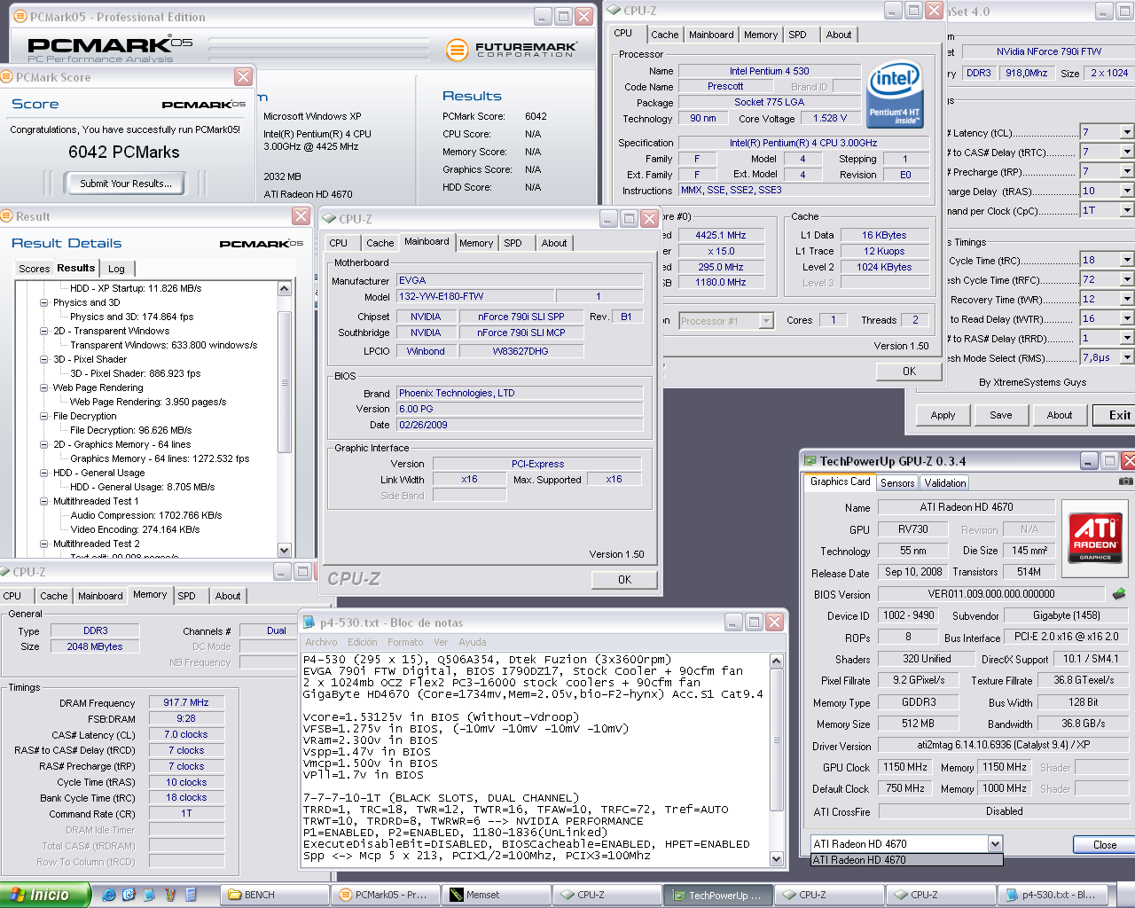The image size is (1135, 908).
Task: Open the Sensors tab in GPU-Z
Action: [x=897, y=482]
